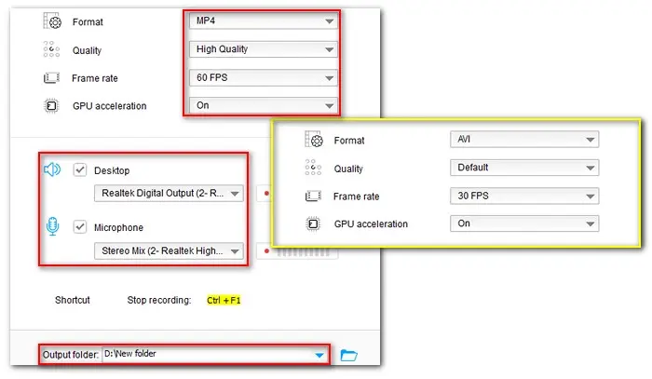
Task: Click the Microphone label text
Action: pos(118,227)
